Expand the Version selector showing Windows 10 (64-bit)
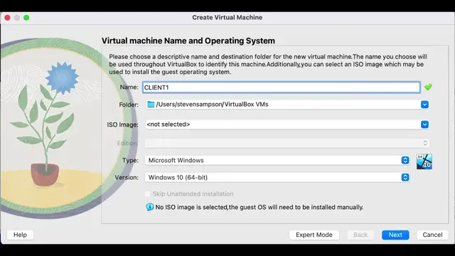This screenshot has height=256, width=455. 405,177
